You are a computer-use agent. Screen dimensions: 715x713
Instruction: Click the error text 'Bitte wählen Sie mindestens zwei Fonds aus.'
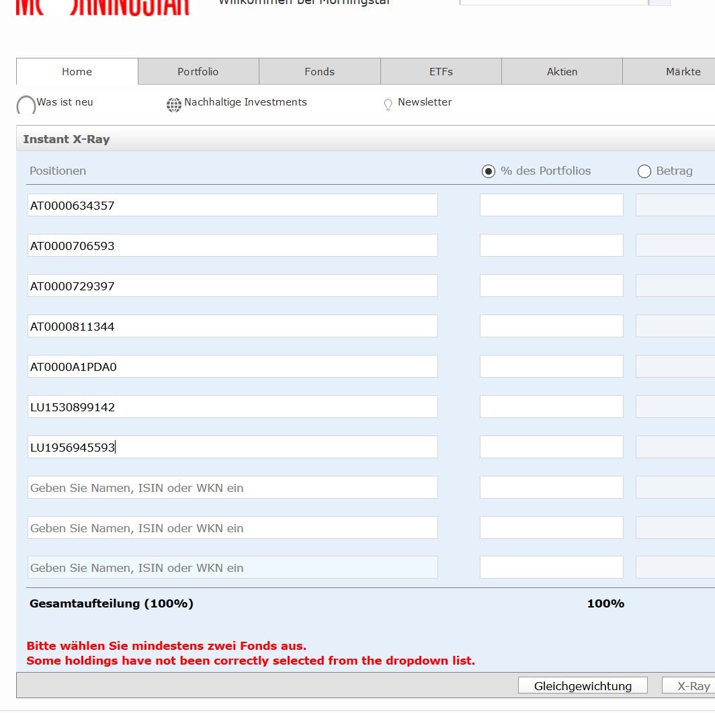(x=167, y=646)
